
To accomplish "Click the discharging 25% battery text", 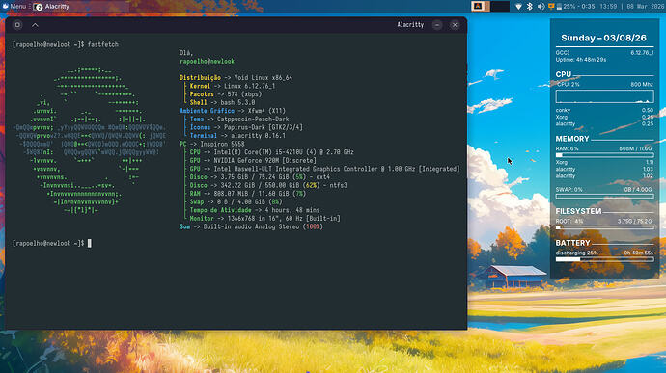I will point(576,253).
